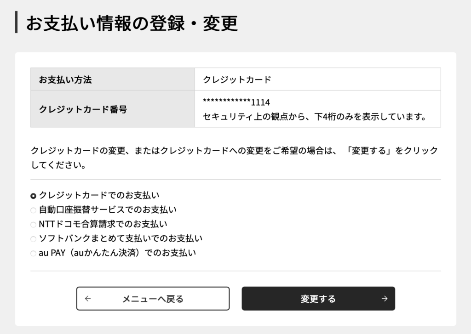This screenshot has height=334, width=471.
Task: Click the セキュリティ上の観点から security note text
Action: 315,117
